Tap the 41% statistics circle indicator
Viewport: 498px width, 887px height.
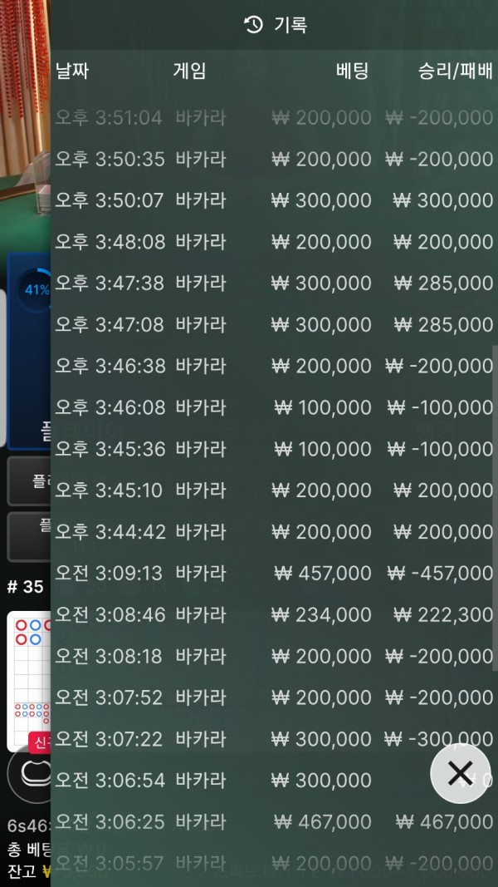36,290
